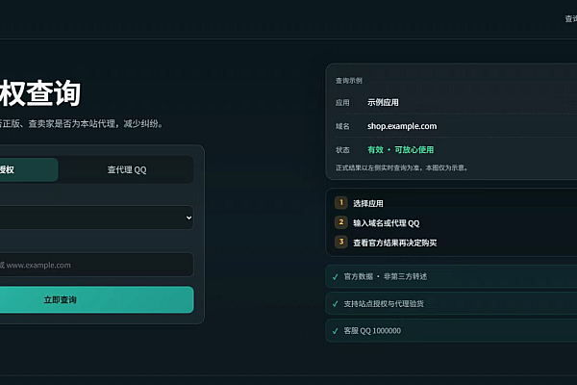Click the 立即查询 button
Viewport: 577px width, 385px height.
click(x=96, y=299)
